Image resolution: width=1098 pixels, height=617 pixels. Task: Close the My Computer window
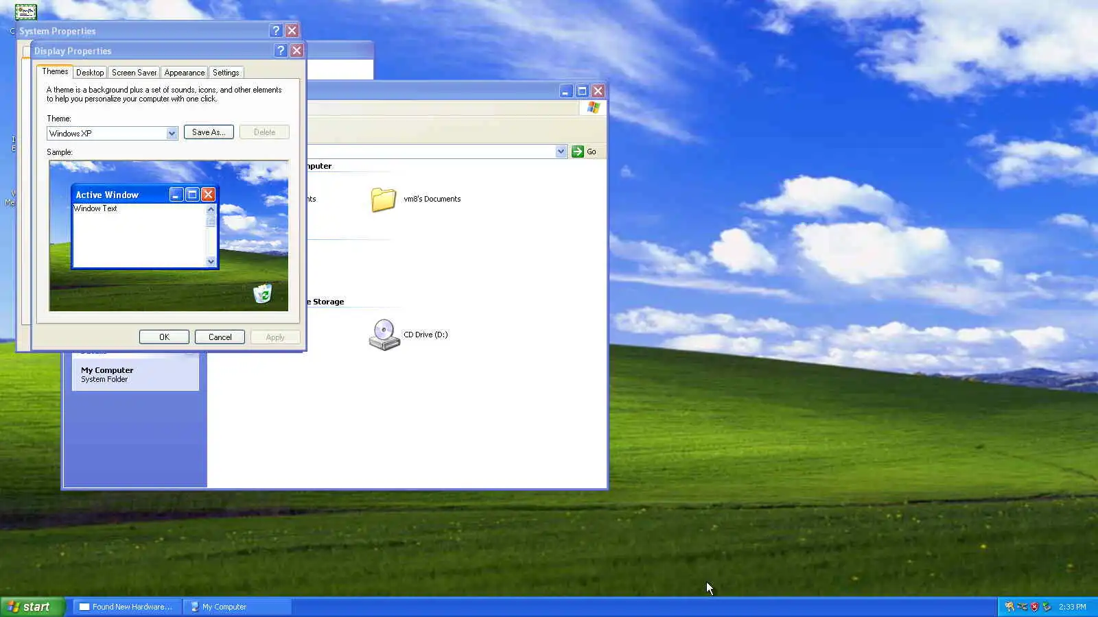click(598, 91)
